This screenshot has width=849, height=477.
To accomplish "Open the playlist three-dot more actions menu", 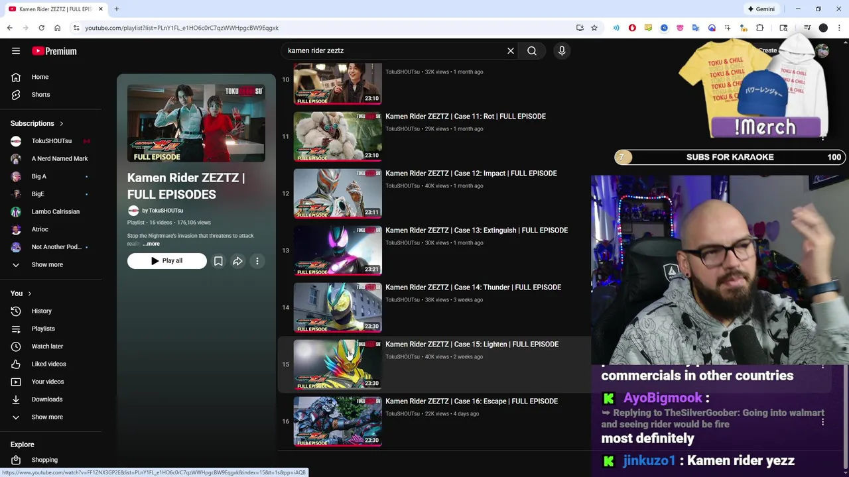I will [x=257, y=261].
